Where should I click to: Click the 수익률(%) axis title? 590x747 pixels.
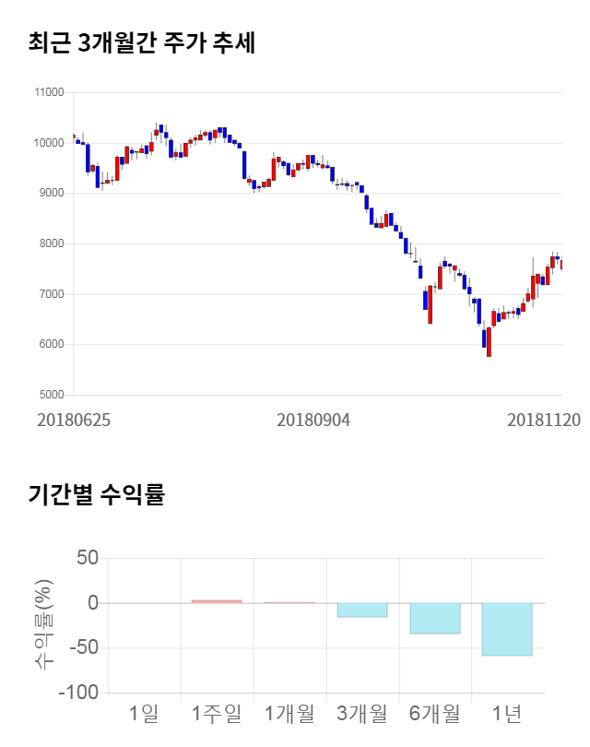42,624
